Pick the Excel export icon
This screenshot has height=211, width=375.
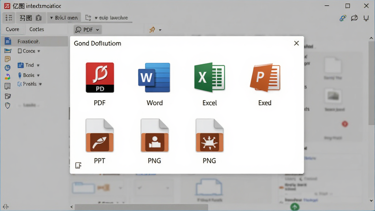coord(209,77)
